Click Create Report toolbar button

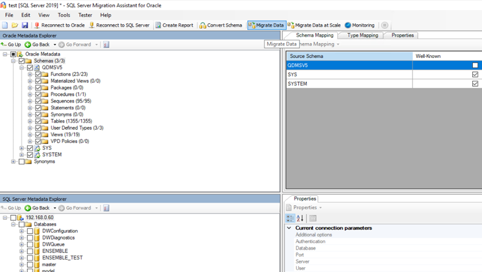pyautogui.click(x=174, y=25)
